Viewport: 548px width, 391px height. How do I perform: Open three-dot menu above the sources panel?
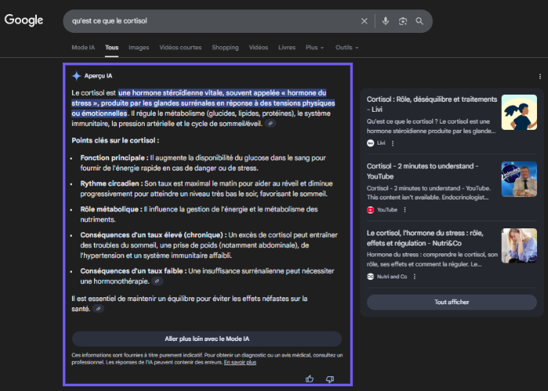click(539, 77)
